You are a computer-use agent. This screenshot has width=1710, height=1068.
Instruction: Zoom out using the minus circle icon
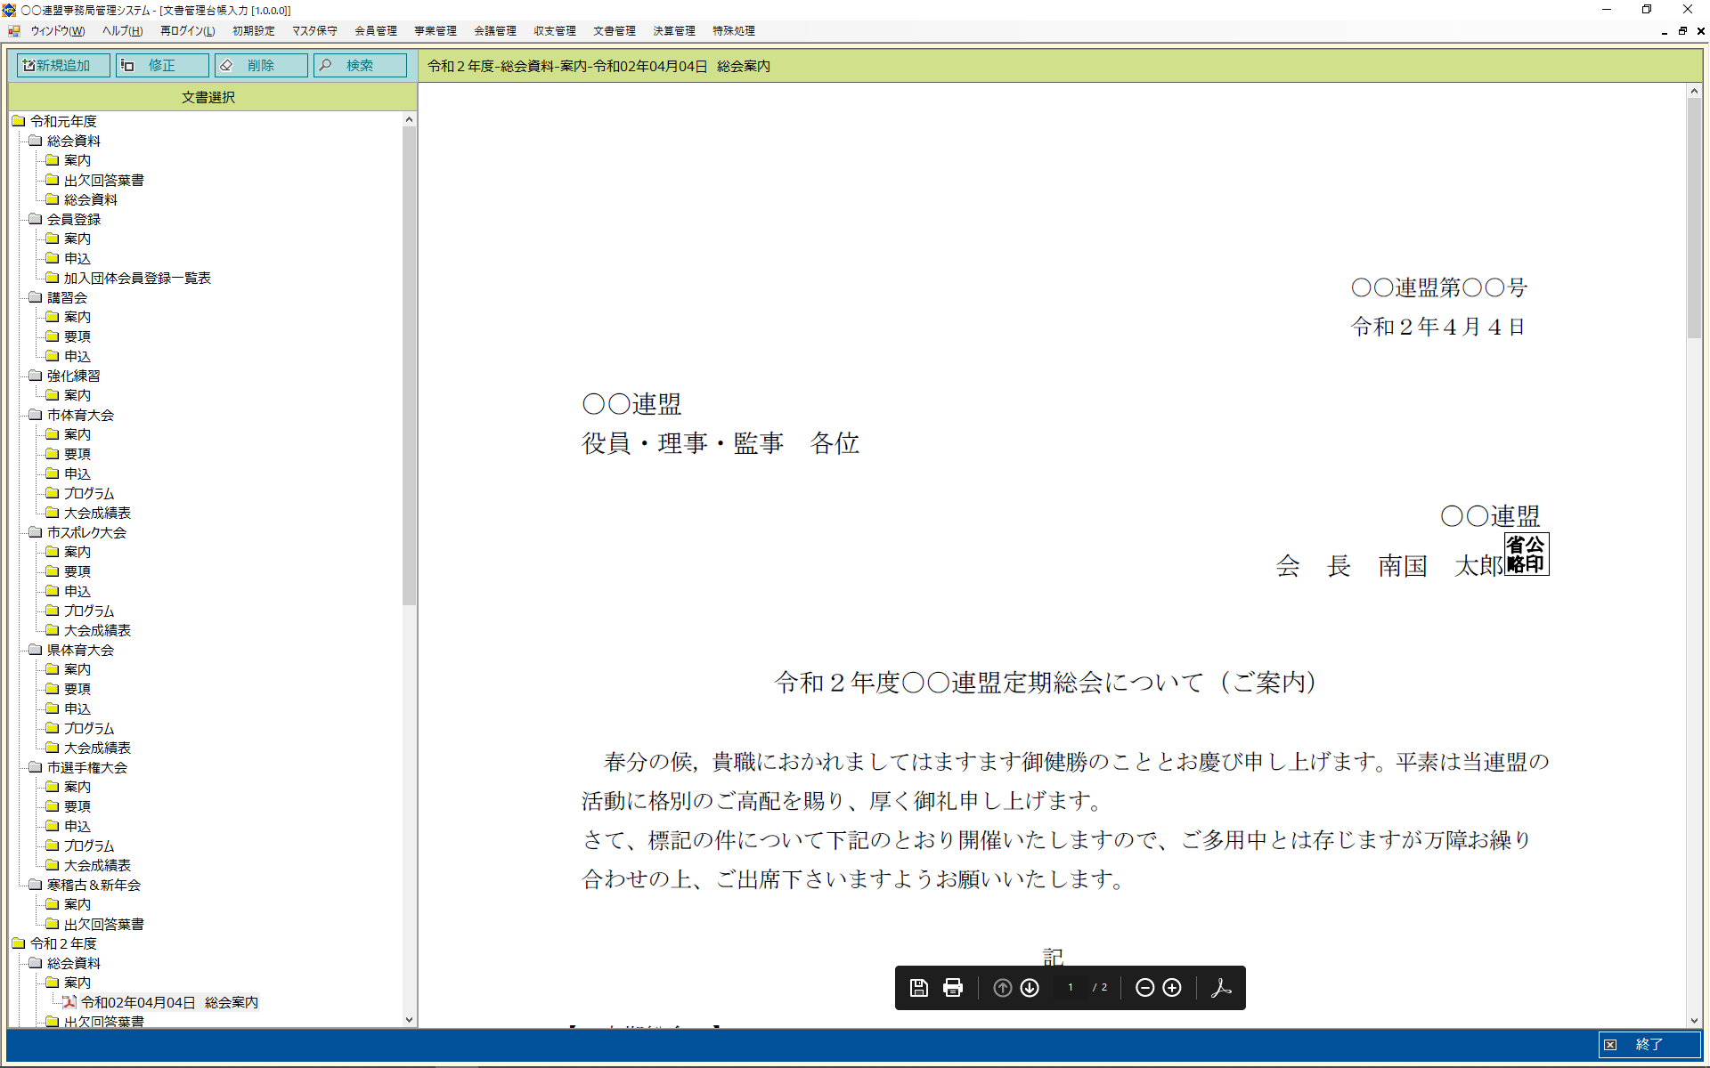1145,988
